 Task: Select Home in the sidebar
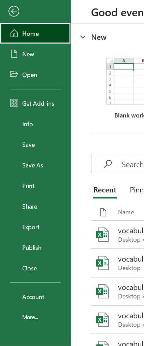coord(35,33)
